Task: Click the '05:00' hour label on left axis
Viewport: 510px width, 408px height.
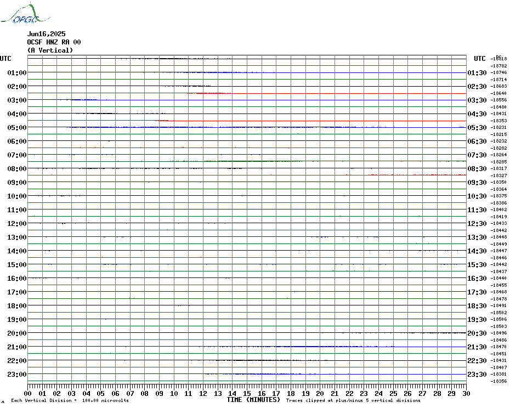Action: (x=17, y=128)
